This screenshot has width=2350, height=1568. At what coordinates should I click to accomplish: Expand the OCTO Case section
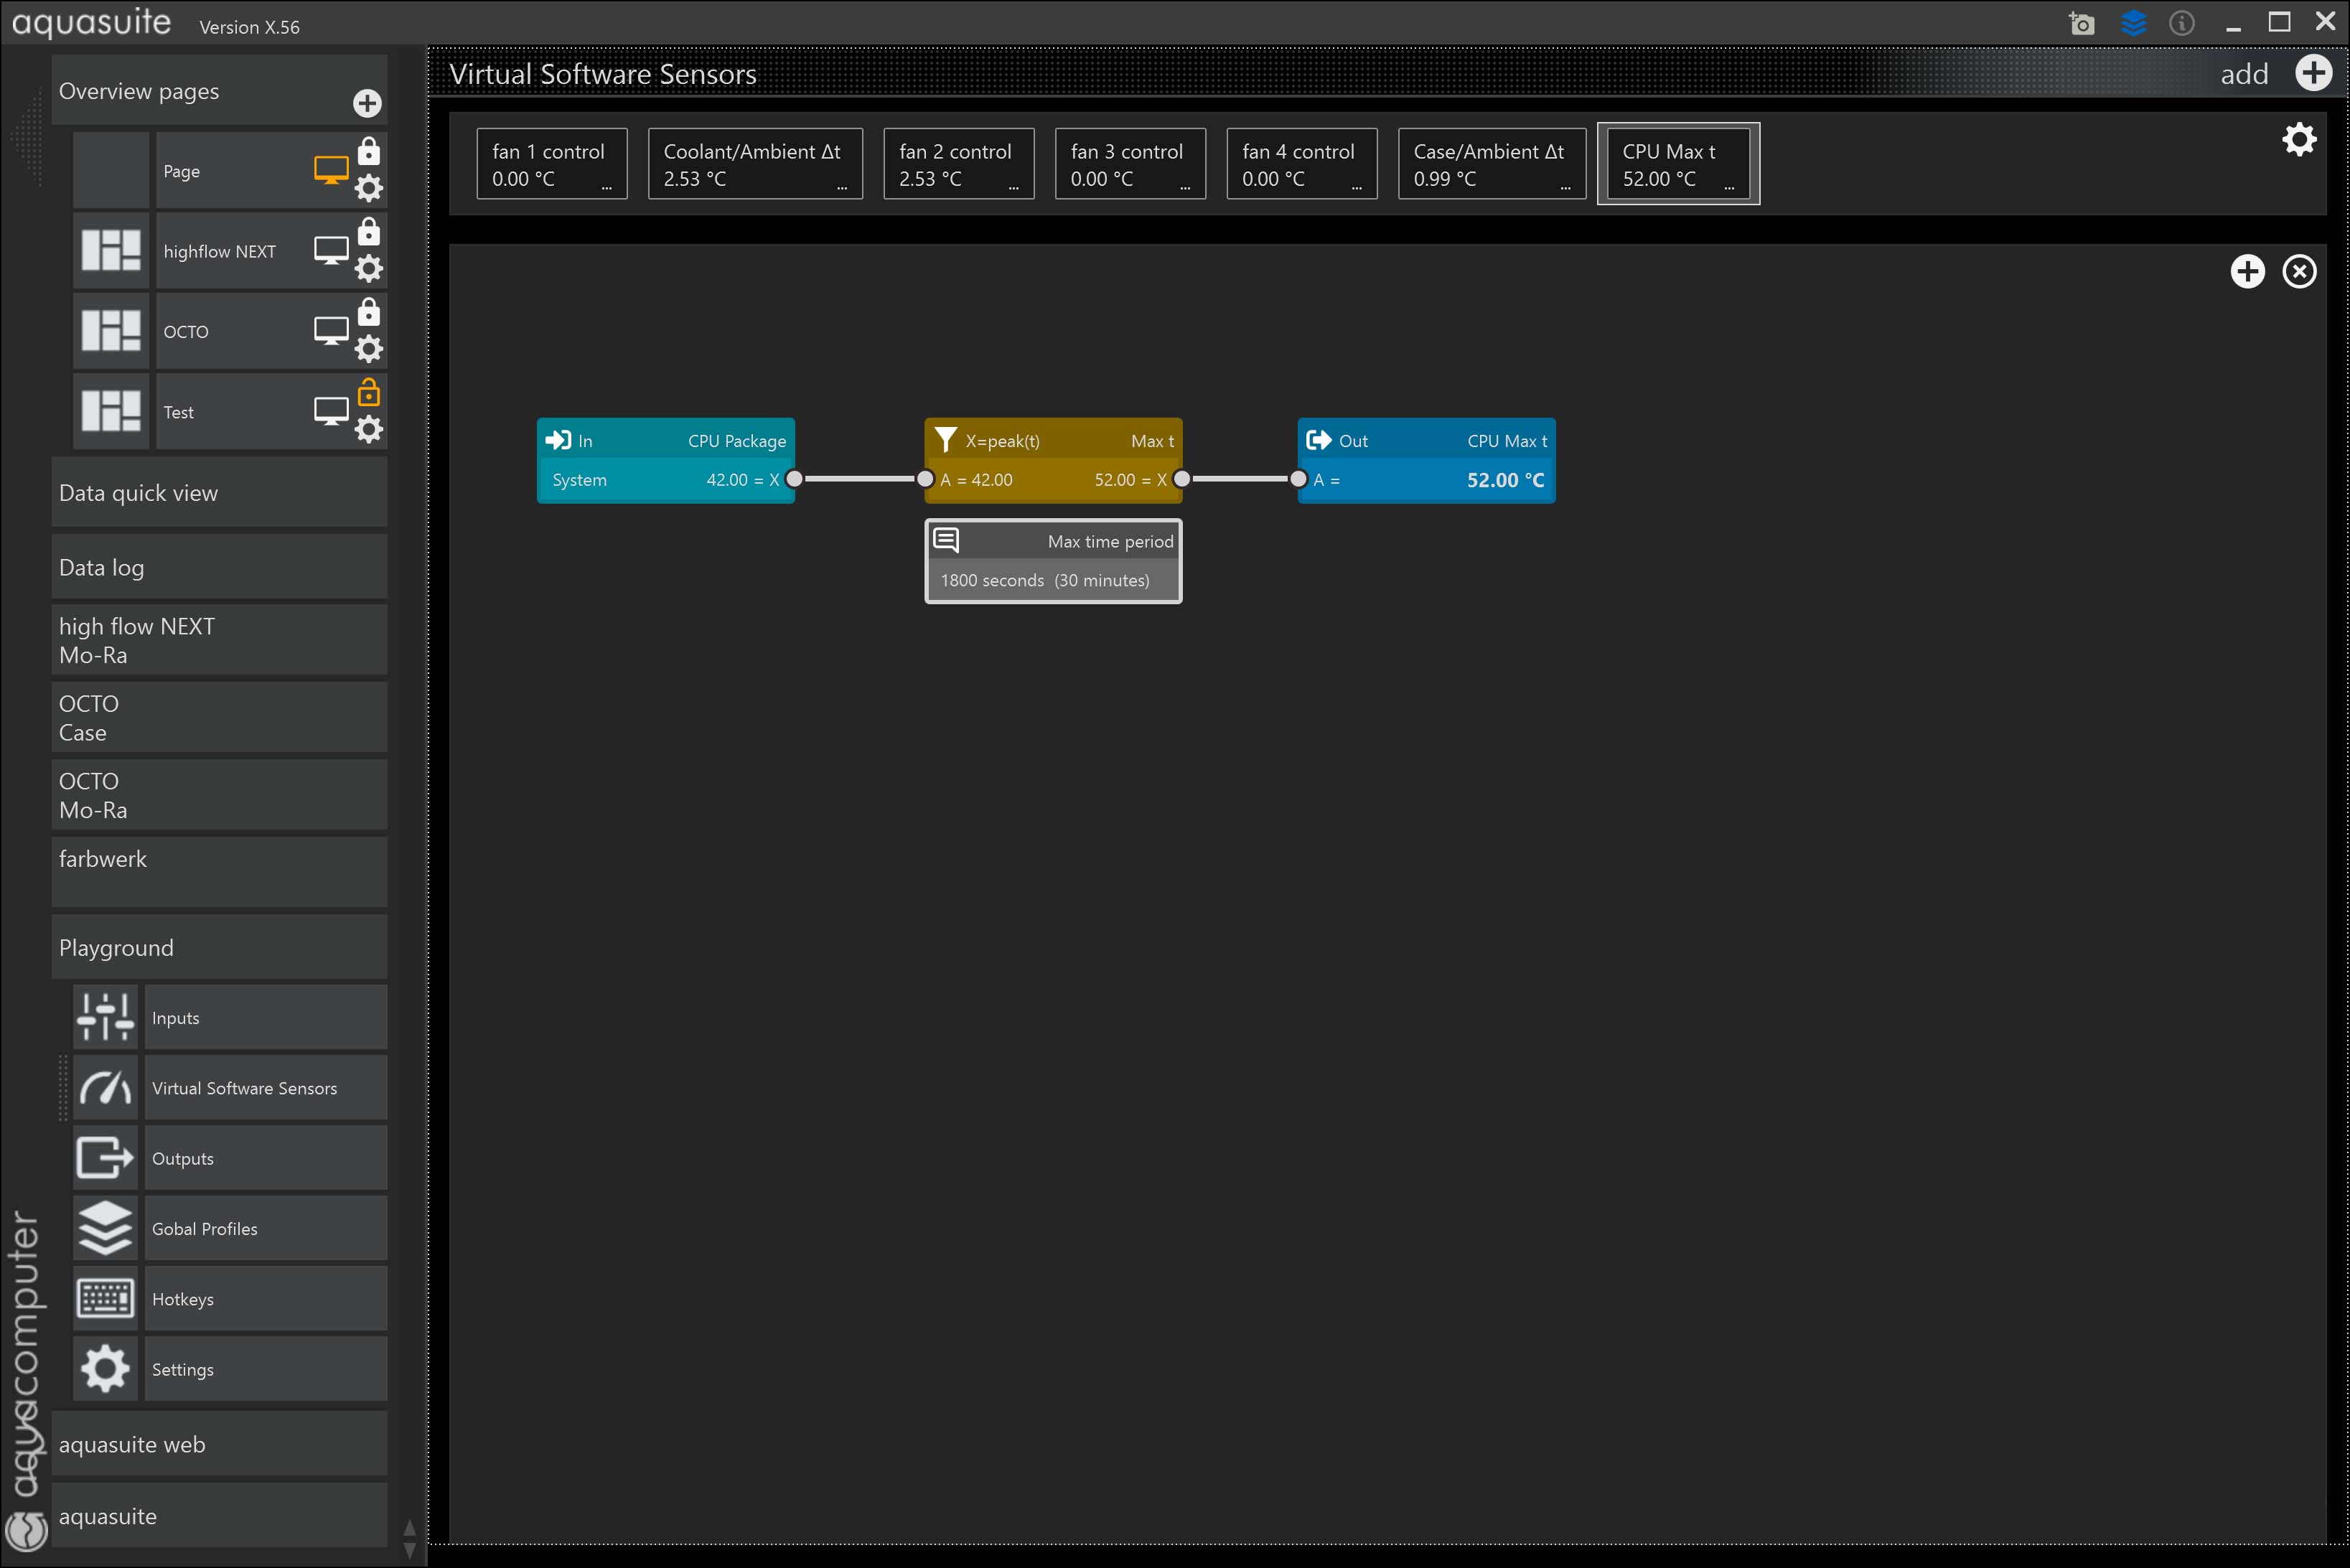point(219,717)
